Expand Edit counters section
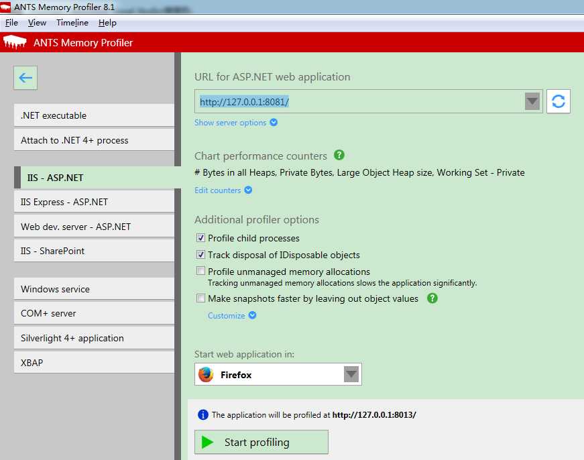This screenshot has width=584, height=460. click(223, 190)
